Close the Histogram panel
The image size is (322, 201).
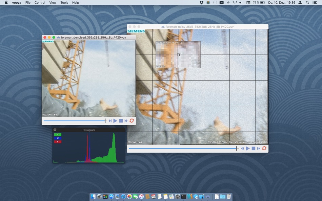coord(55,130)
